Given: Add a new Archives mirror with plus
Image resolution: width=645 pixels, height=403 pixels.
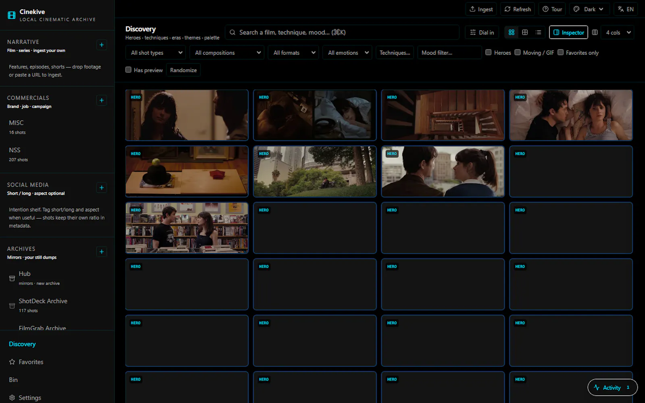Looking at the screenshot, I should (102, 251).
